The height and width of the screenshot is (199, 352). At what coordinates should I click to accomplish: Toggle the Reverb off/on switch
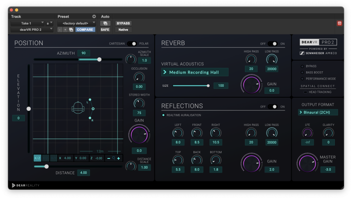pos(273,44)
